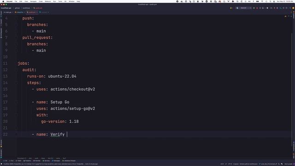Screen dimensions: 295x166
Task: Open the Help menu
Action: (x=78, y=1)
